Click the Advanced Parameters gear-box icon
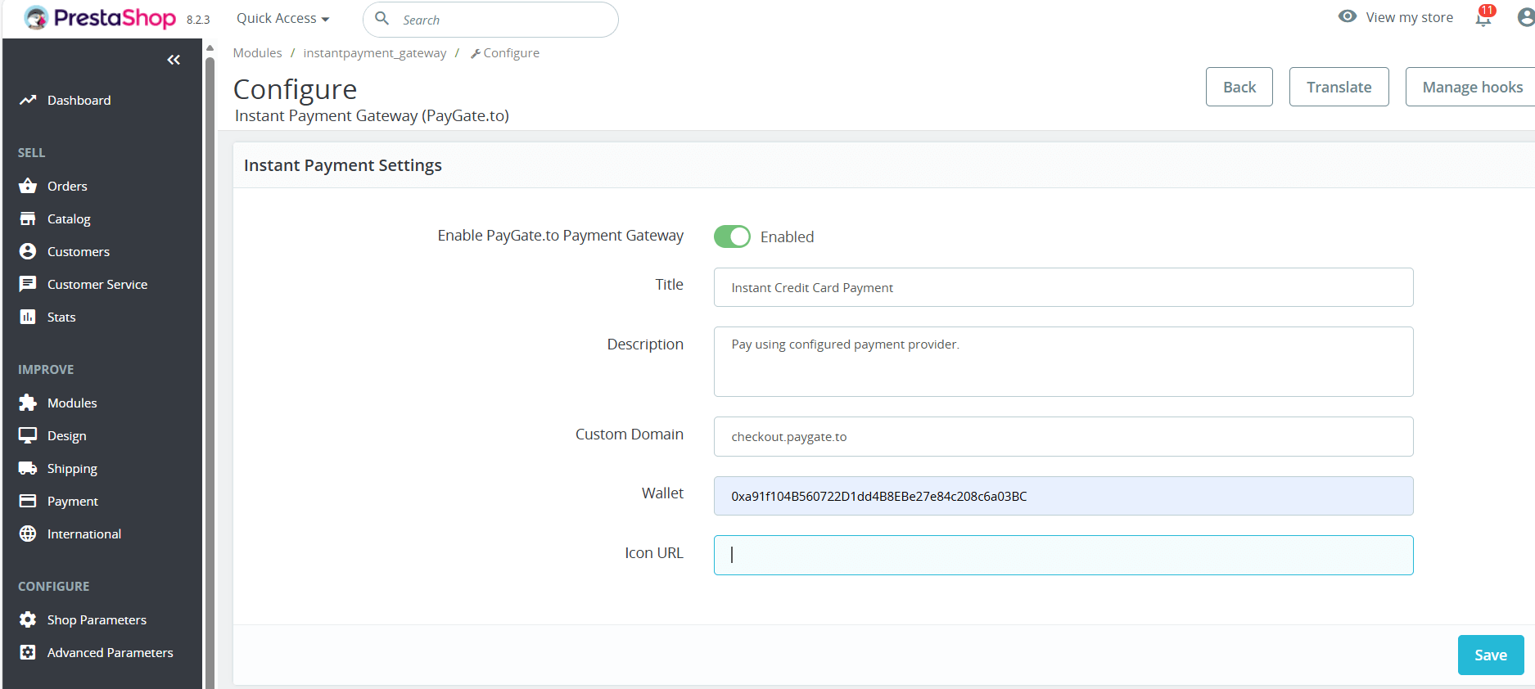1535x689 pixels. 28,652
